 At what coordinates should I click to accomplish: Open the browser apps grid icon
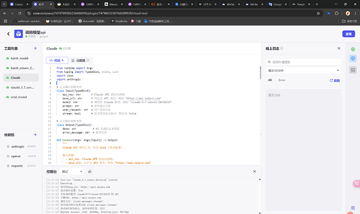(x=6, y=21)
